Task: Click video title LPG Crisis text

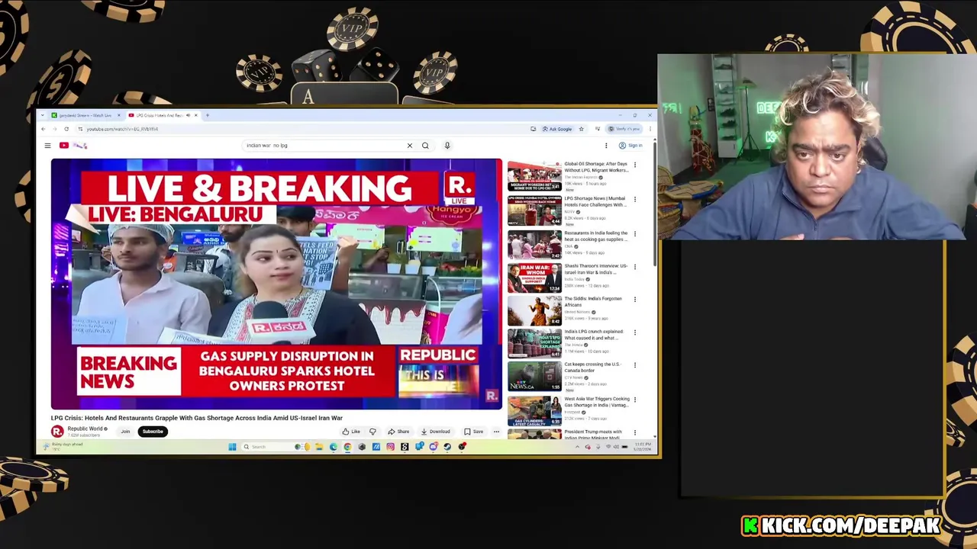Action: click(197, 418)
